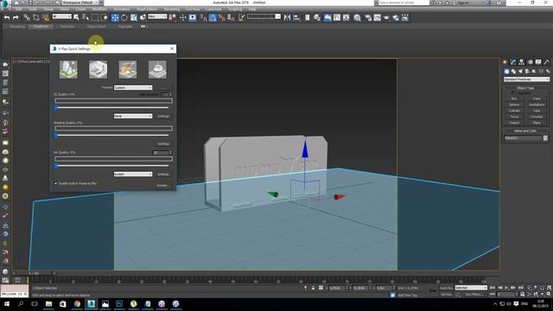Click the Teapot primitive button
553x311 pixels.
pyautogui.click(x=514, y=123)
